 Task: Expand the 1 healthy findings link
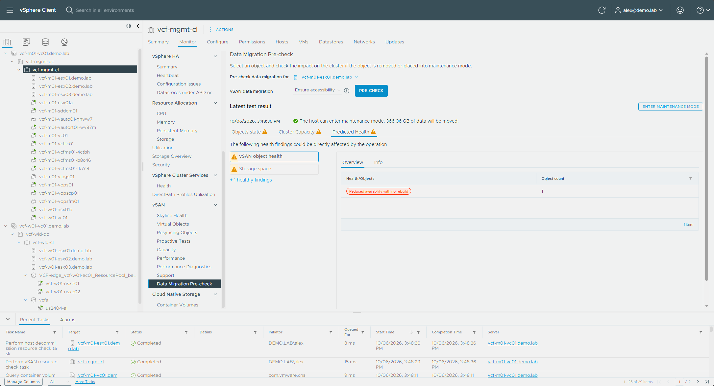point(251,180)
